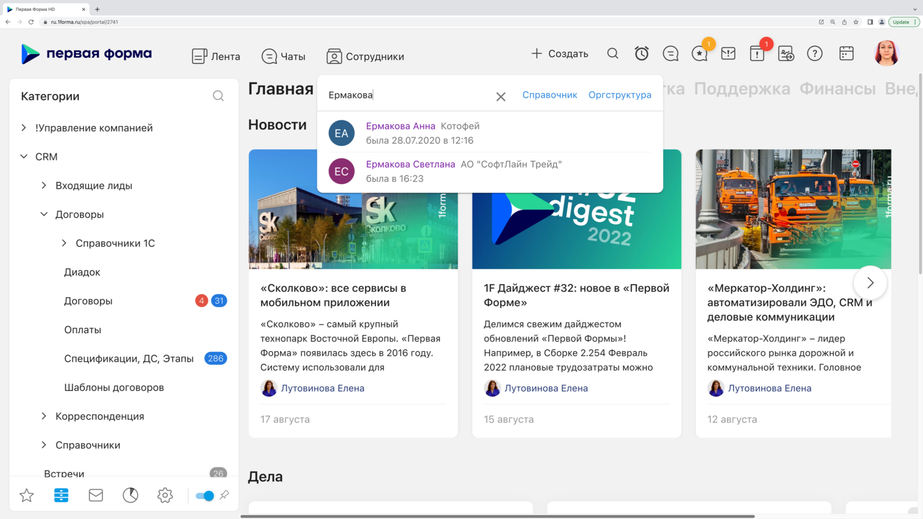Click the browser address bar URL

[85, 22]
